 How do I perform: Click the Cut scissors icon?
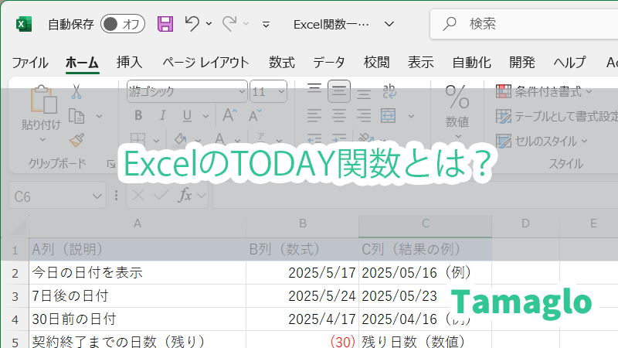click(x=76, y=91)
